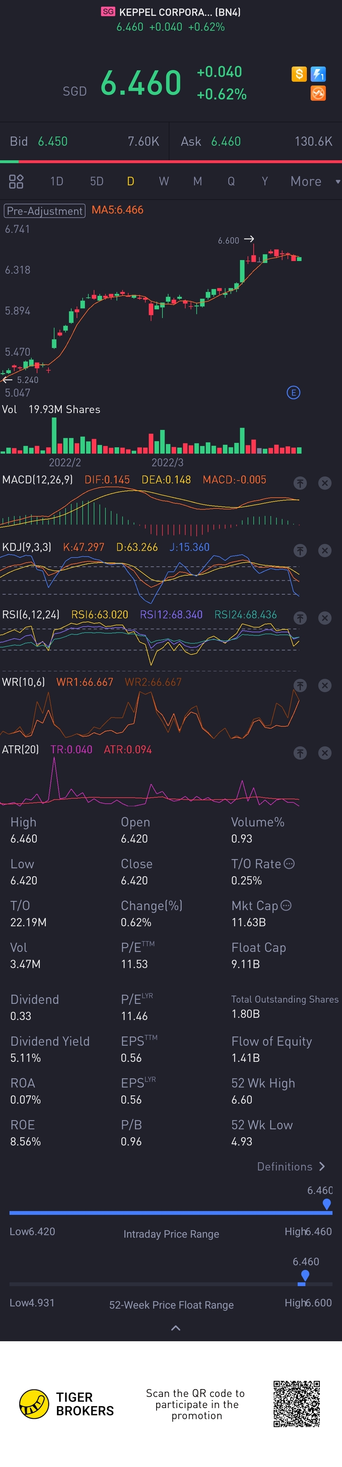Tap the Tiger Brokers logo
The height and width of the screenshot is (1467, 342).
(x=66, y=1404)
